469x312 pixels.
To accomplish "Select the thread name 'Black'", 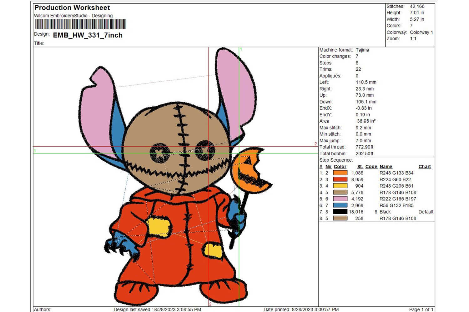I will [385, 212].
